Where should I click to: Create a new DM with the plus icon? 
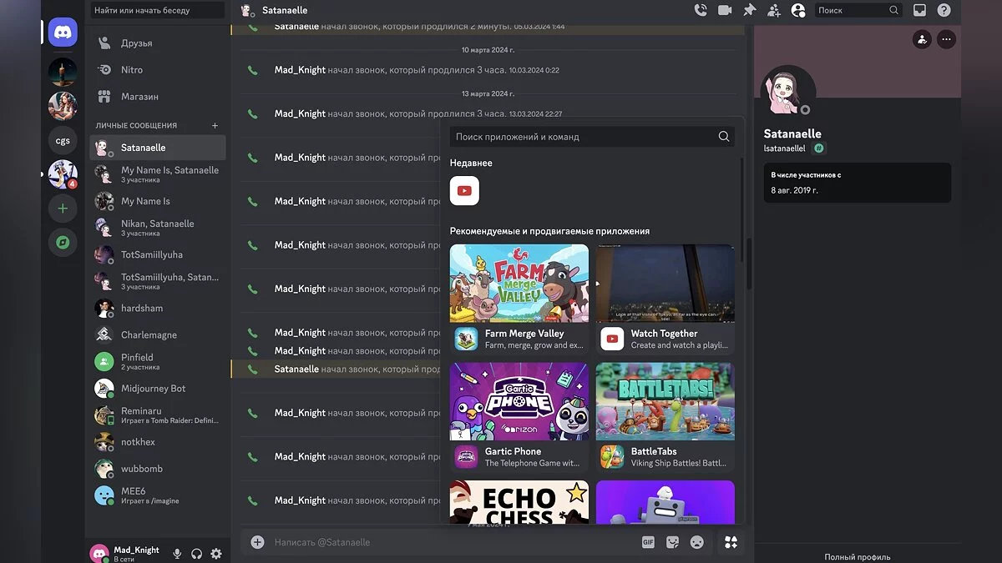[215, 125]
